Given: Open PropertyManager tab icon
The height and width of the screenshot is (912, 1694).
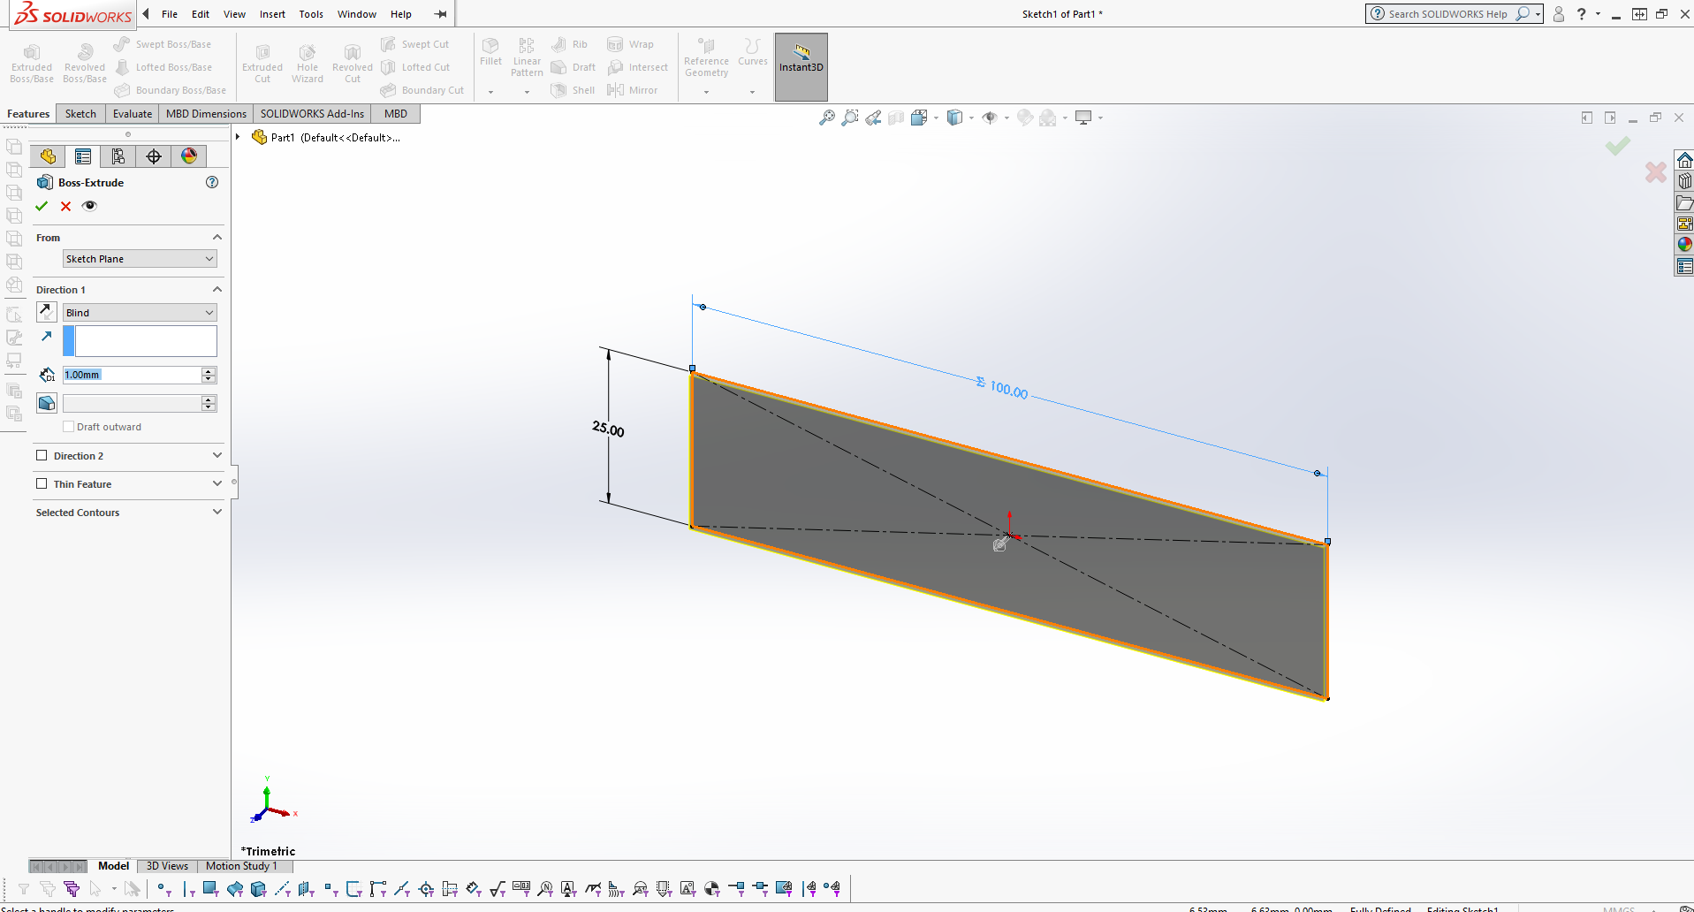Looking at the screenshot, I should 83,156.
